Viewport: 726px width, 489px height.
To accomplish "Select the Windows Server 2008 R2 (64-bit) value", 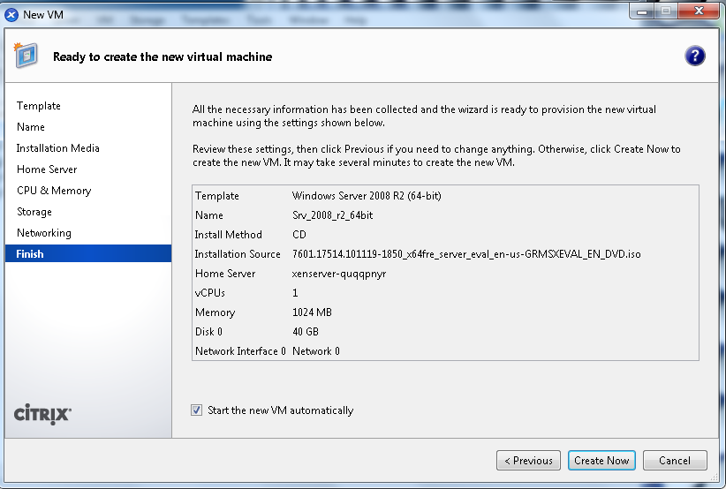I will click(x=367, y=196).
